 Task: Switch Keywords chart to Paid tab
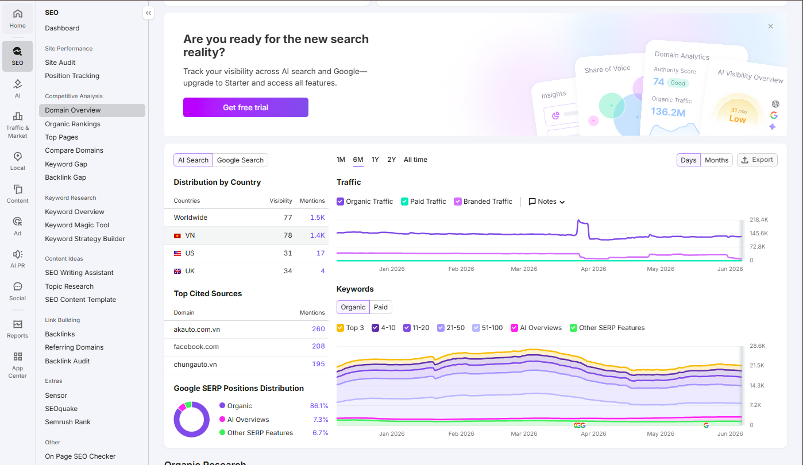(381, 307)
